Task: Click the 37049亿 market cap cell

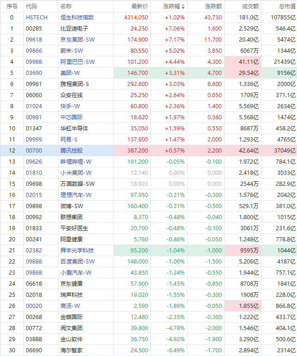Action: click(279, 151)
